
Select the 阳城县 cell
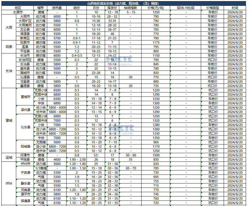25,146
